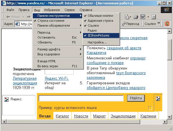The height and width of the screenshot is (131, 173).
Task: Expand the 'Переход' menu submenu
Action: pyautogui.click(x=57, y=32)
